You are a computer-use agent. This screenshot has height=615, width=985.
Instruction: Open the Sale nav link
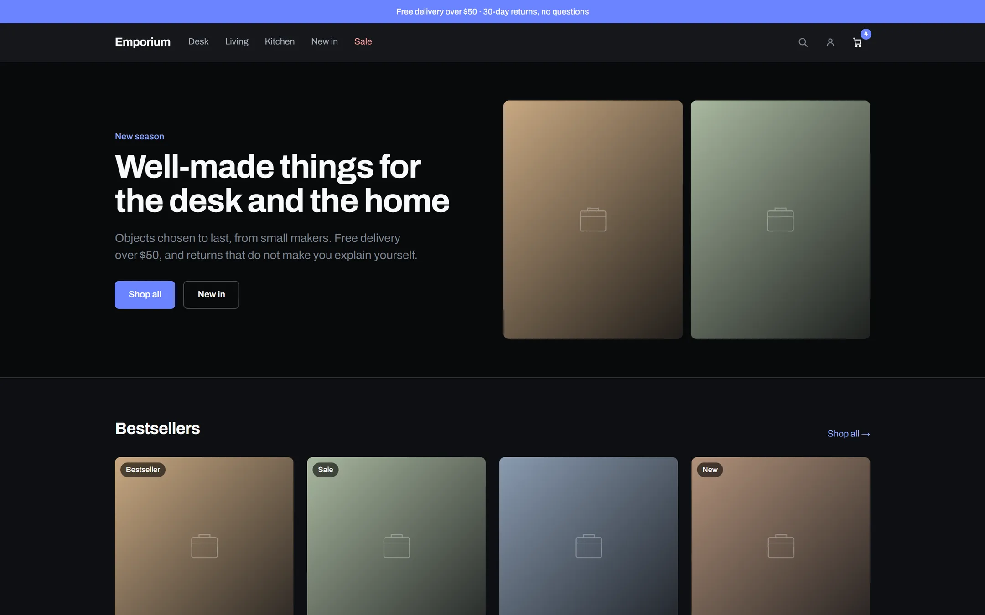pyautogui.click(x=363, y=41)
